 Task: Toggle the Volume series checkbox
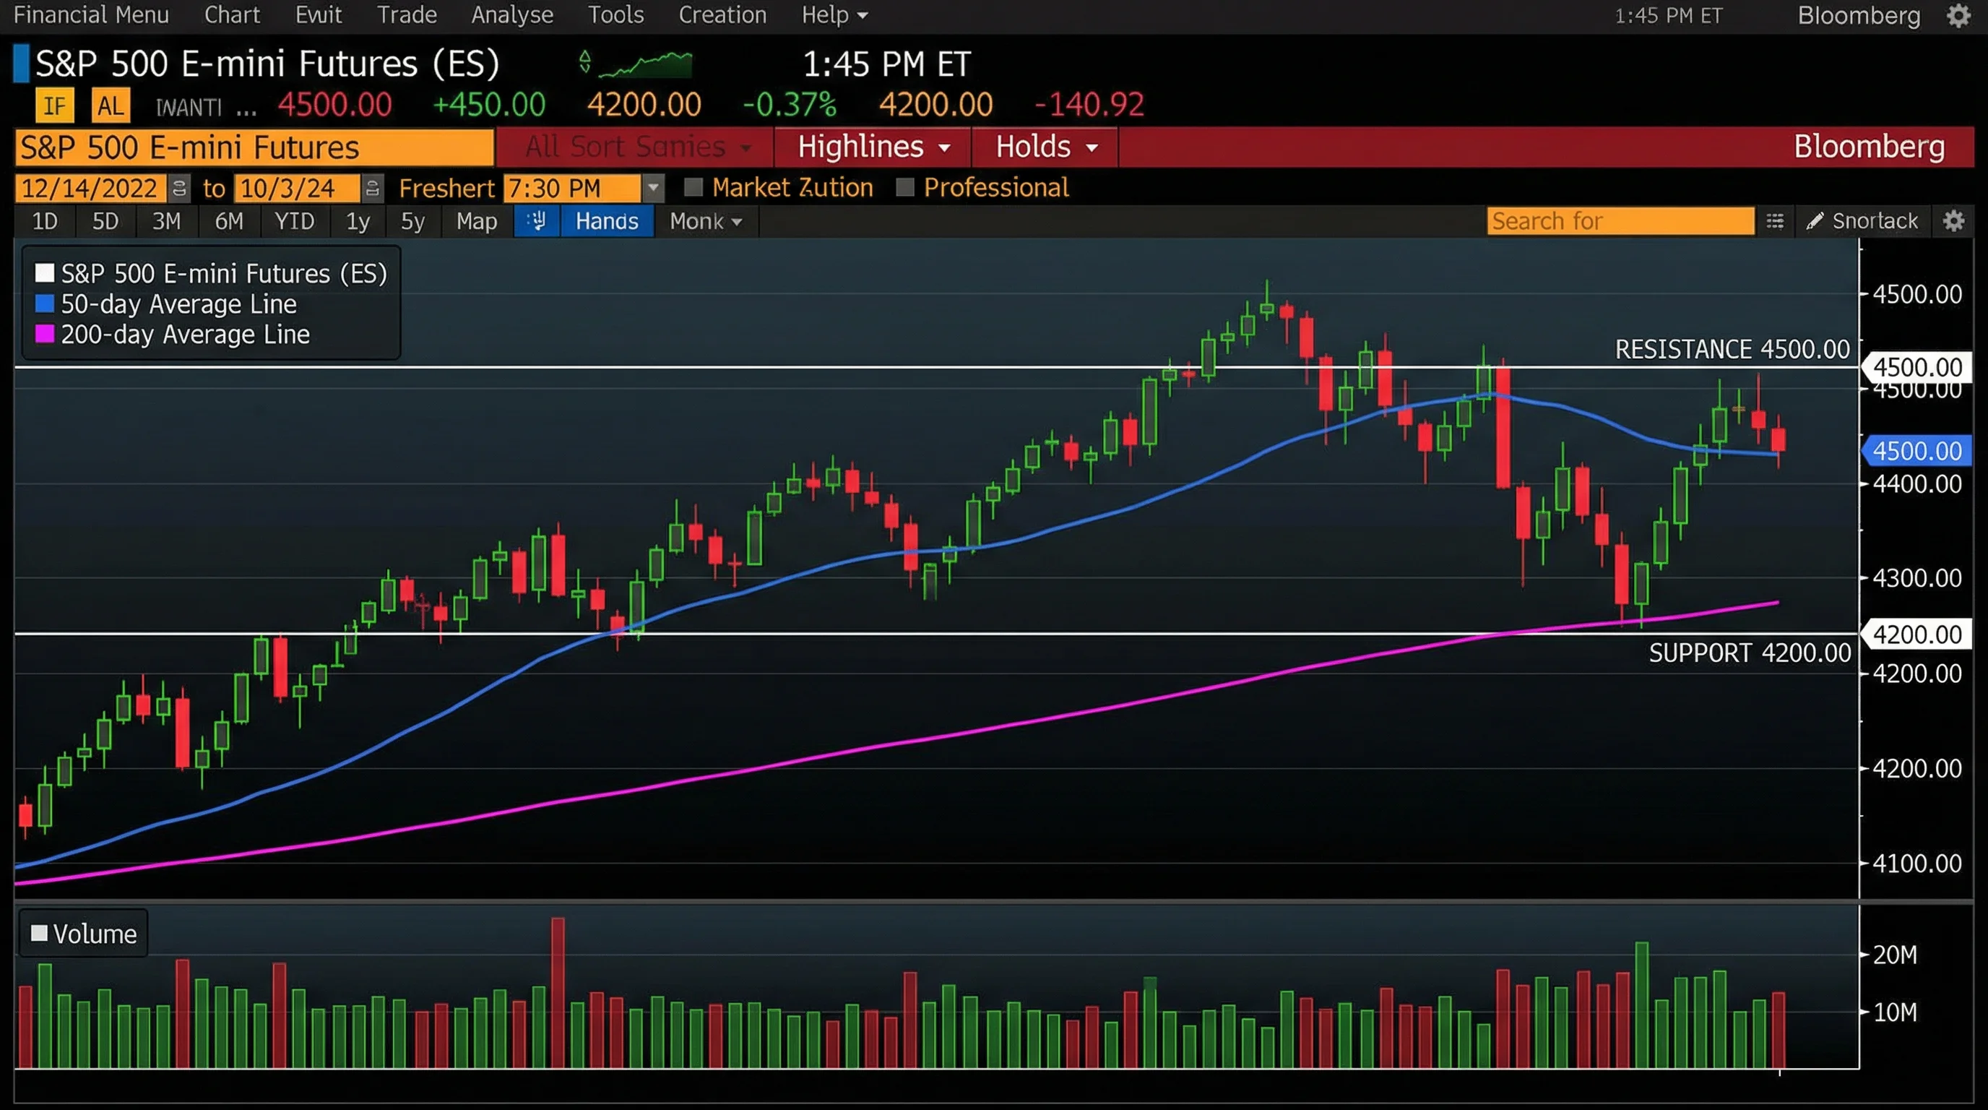click(39, 933)
